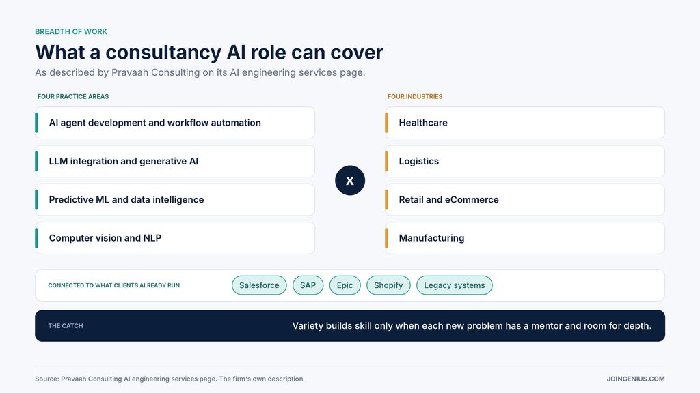Open the LLM integration and generative AI card
Viewport: 700px width, 393px height.
(x=175, y=161)
